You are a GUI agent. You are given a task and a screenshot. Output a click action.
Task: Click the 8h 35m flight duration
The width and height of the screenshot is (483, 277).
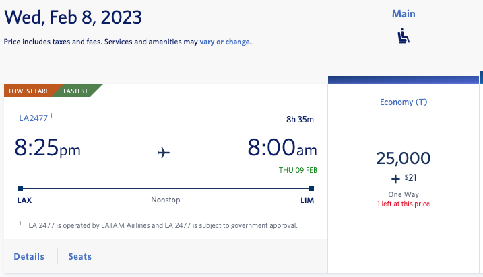point(300,119)
